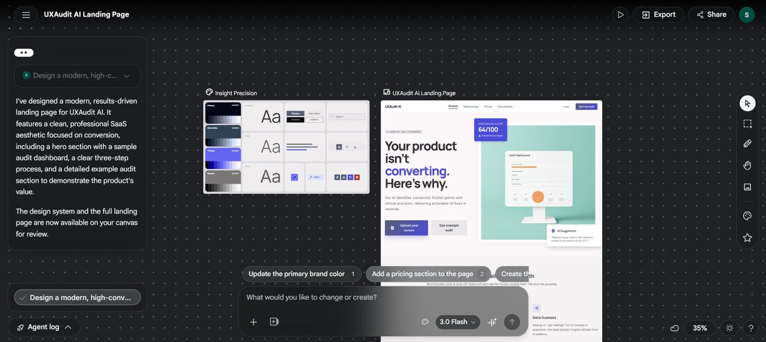Viewport: 766px width, 342px height.
Task: Expand the Agent log panel
Action: click(x=44, y=327)
